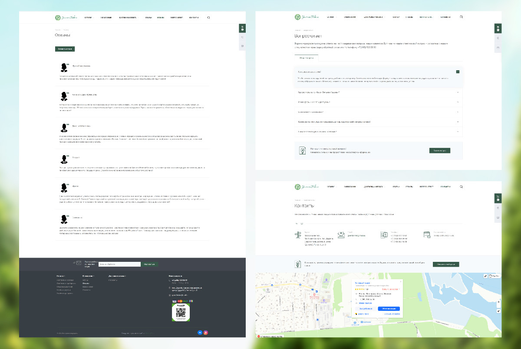This screenshot has height=349, width=521.
Task: Click the envelope icon in the Контакты side panel
Action: pos(498,217)
